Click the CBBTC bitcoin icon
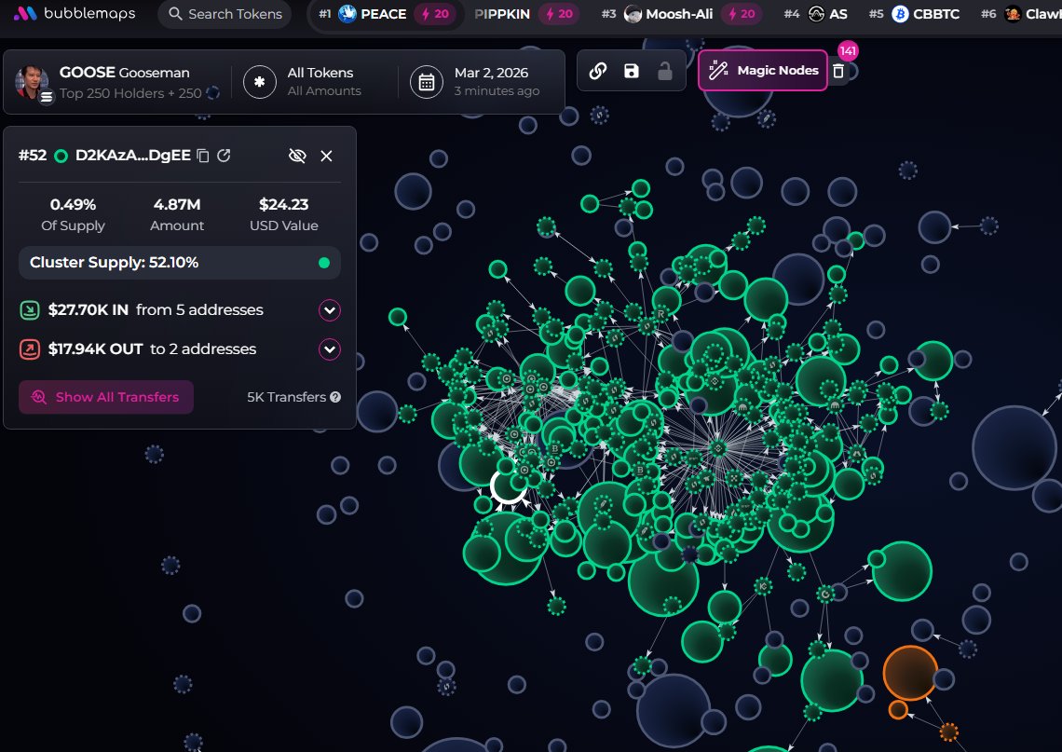 (900, 14)
